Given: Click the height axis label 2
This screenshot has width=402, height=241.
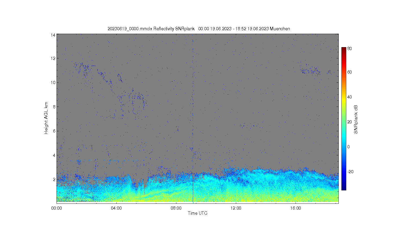Looking at the screenshot, I should tap(54, 179).
